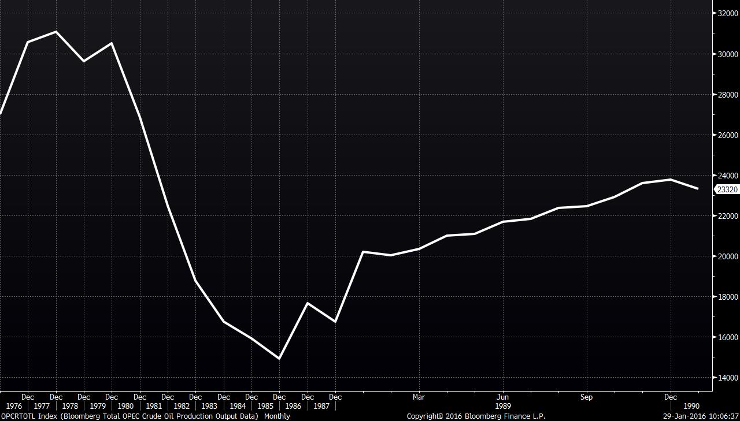
Task: Click the 23320 last value tag
Action: click(727, 189)
